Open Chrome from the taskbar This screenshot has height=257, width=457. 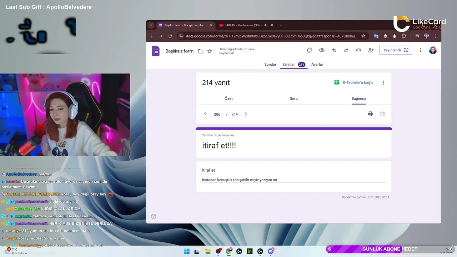pos(229,251)
